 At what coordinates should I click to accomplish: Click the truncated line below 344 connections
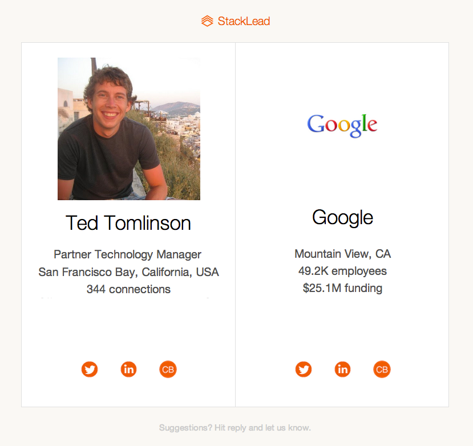124,298
